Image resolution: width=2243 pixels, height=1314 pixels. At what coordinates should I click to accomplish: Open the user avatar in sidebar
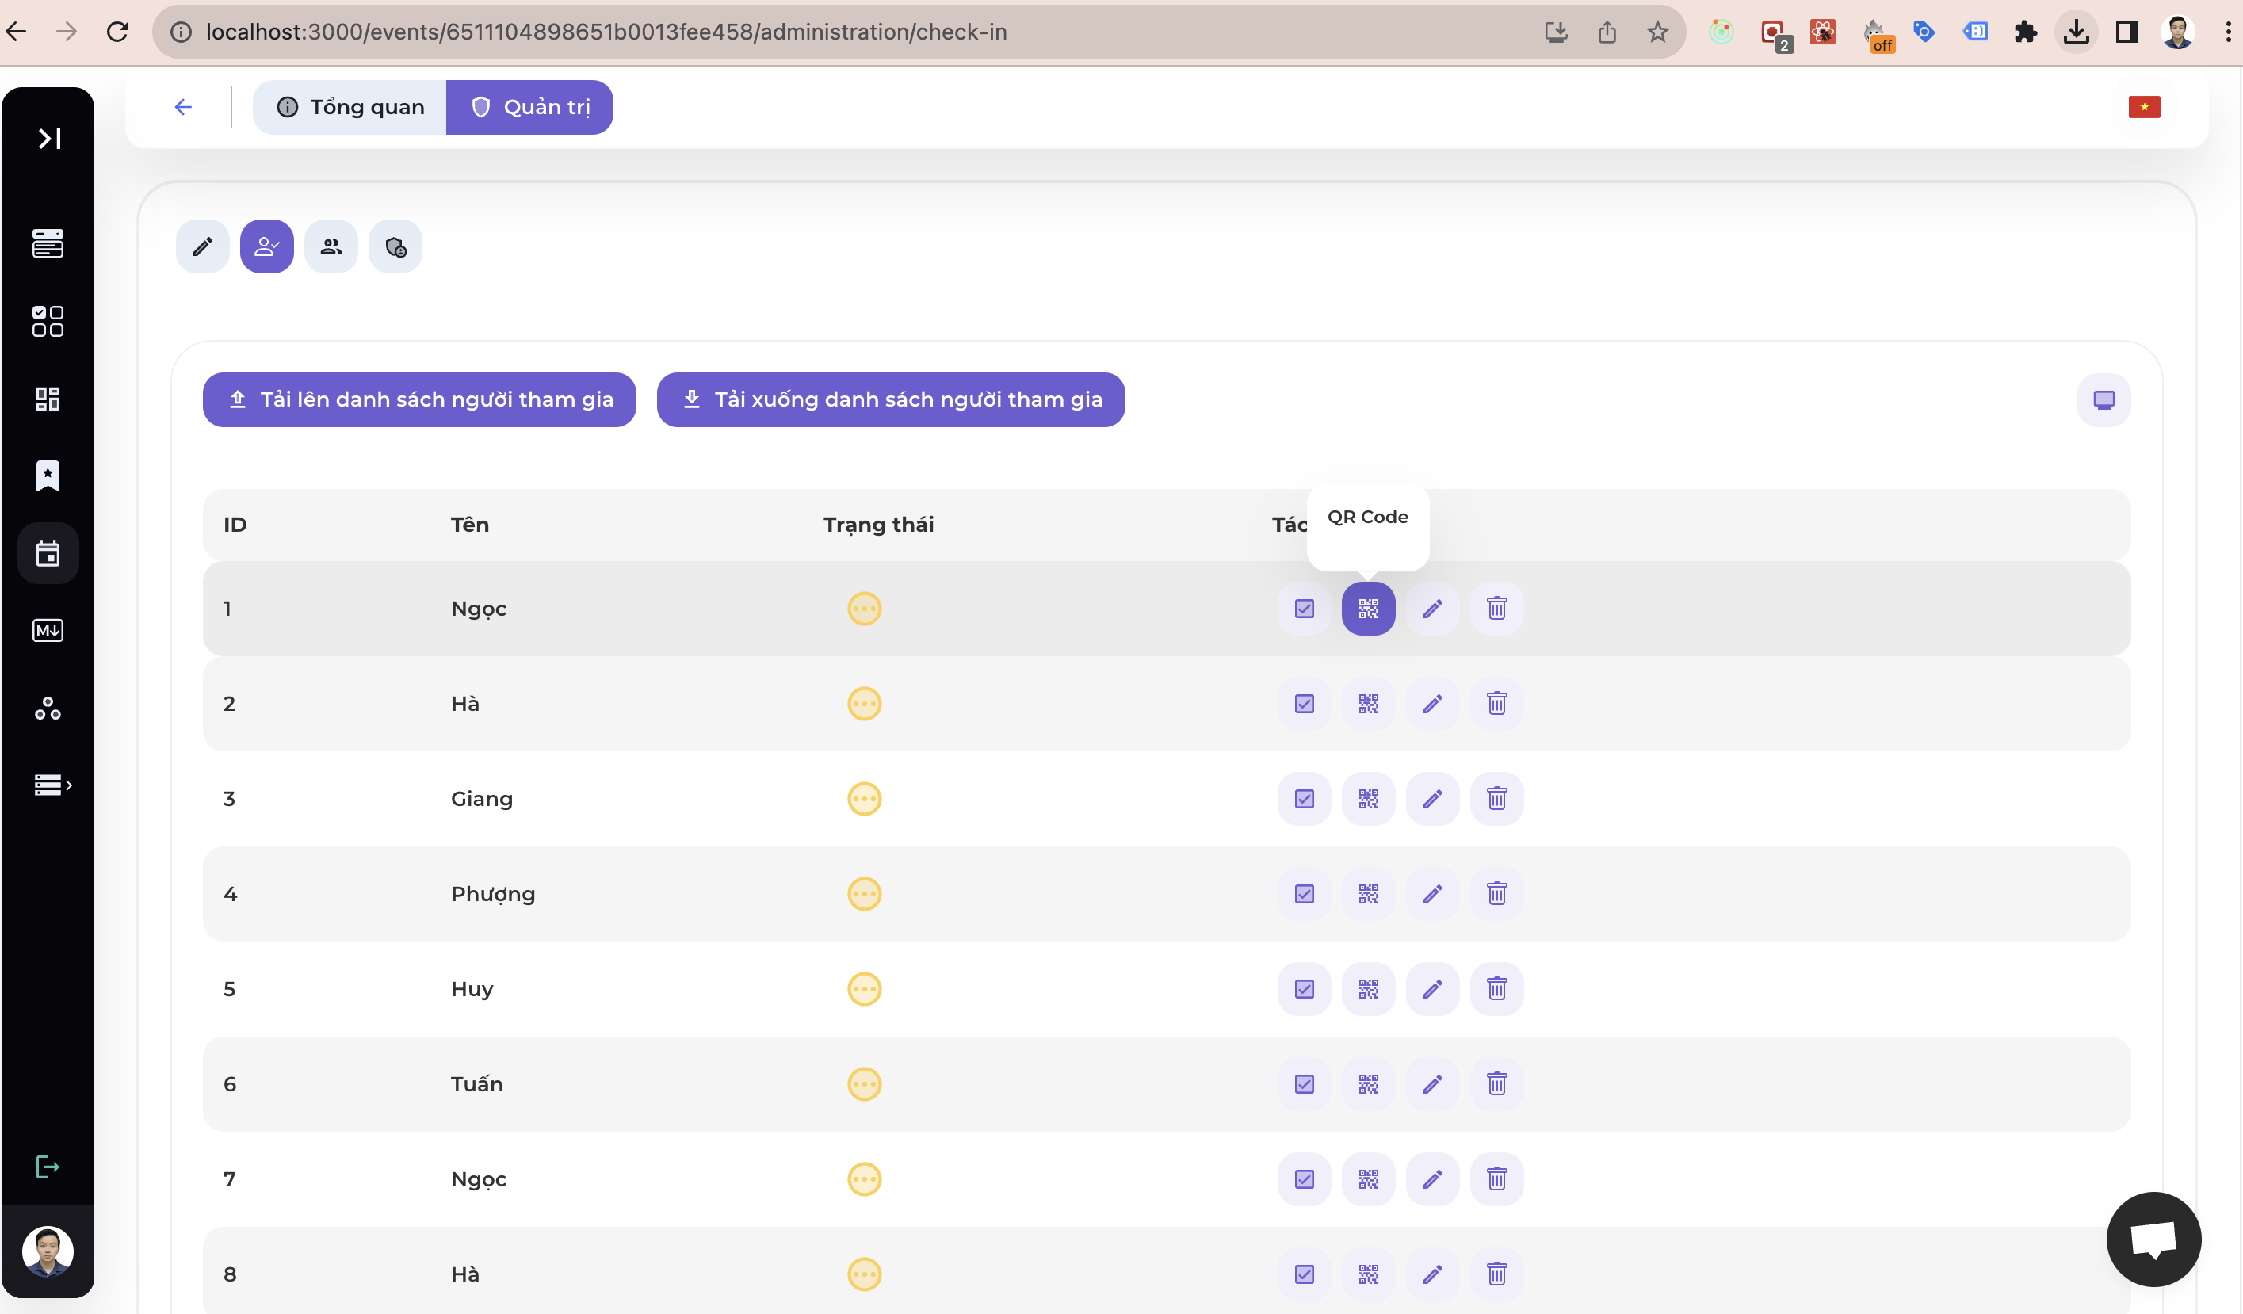pyautogui.click(x=48, y=1251)
